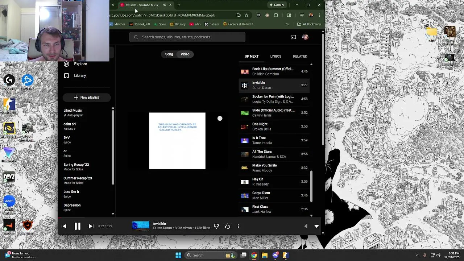Screen dimensions: 464x261
Task: Open the All Bookmarks folder
Action: pos(309,24)
